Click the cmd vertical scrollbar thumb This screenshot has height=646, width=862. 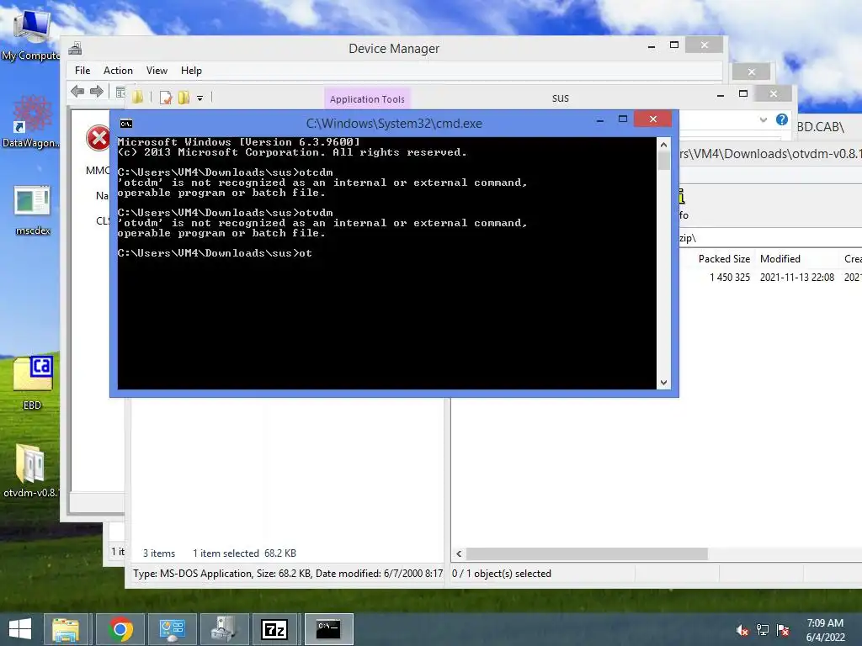pos(663,161)
